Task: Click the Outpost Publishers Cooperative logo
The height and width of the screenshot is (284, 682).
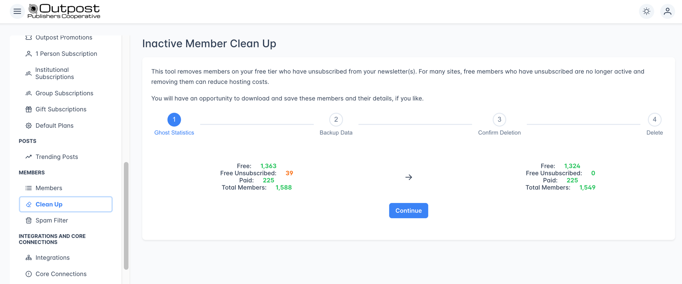Action: click(64, 12)
